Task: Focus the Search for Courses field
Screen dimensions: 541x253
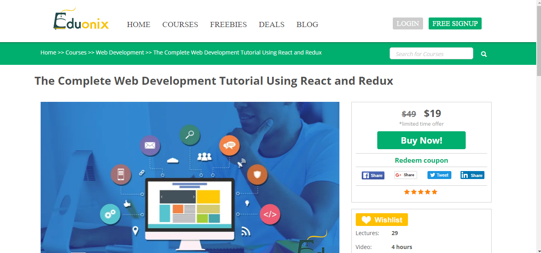Action: click(x=431, y=54)
